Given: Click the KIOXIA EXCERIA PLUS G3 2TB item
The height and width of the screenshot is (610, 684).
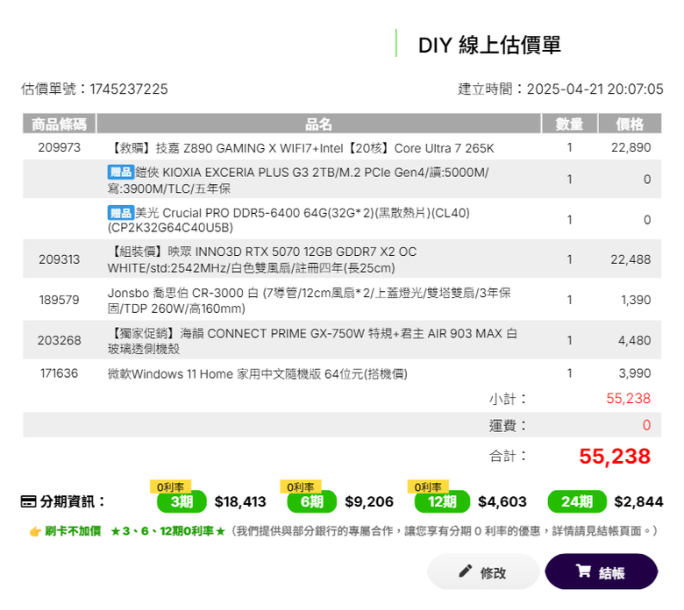Looking at the screenshot, I should (x=298, y=180).
